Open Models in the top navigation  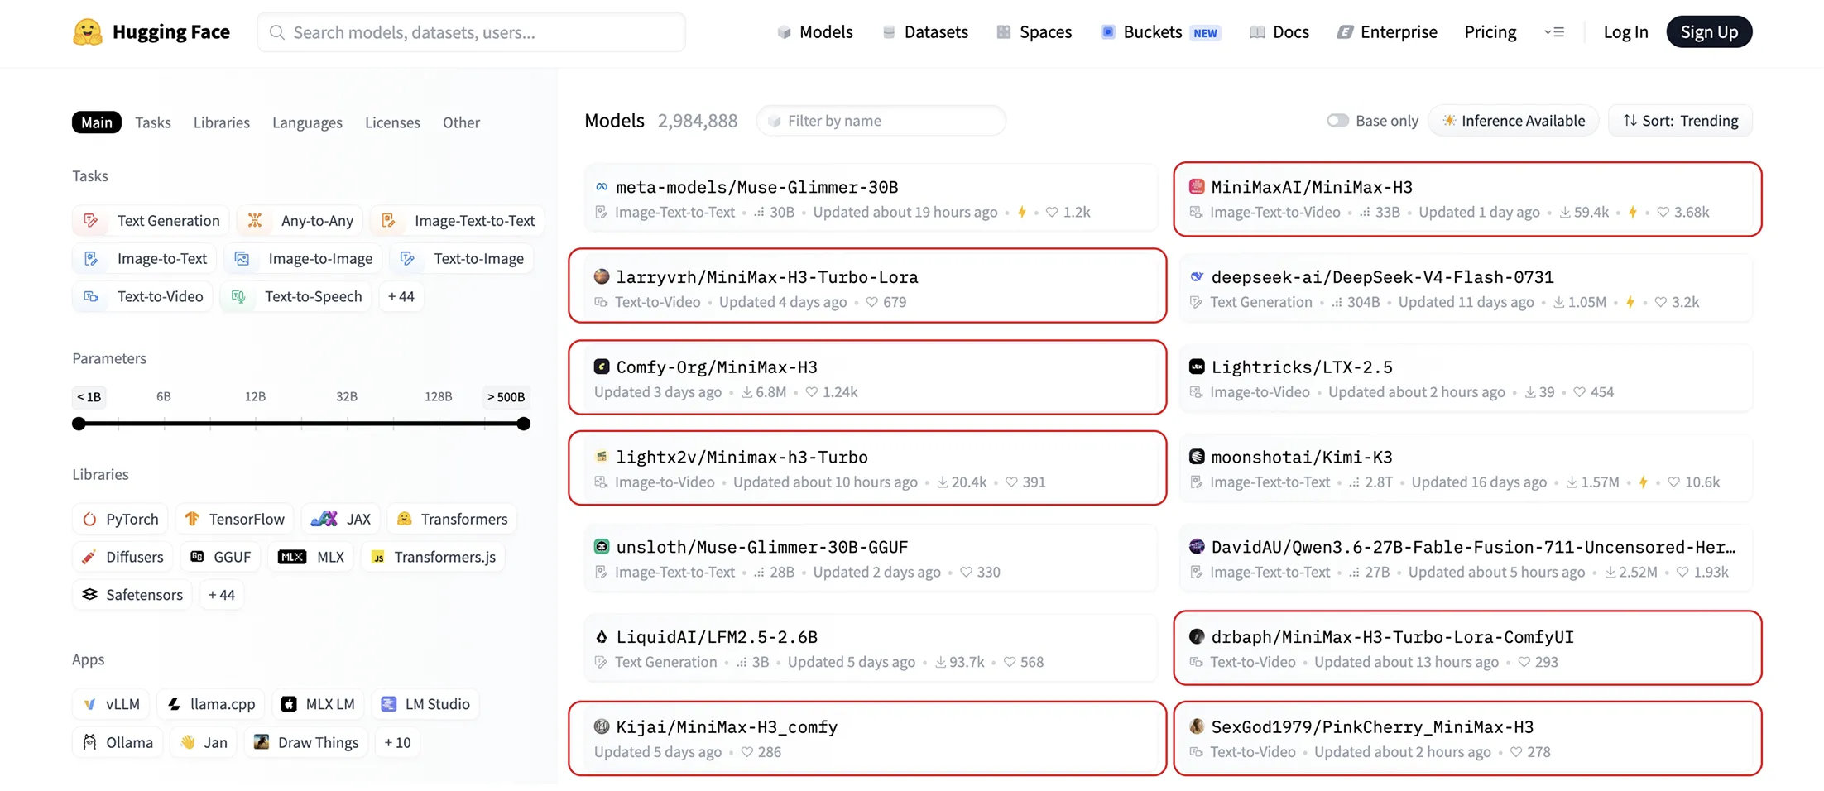[x=815, y=32]
